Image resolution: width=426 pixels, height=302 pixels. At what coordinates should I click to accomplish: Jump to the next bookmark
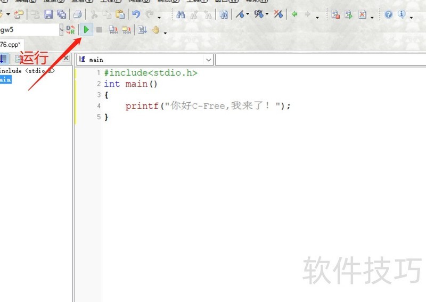click(259, 14)
